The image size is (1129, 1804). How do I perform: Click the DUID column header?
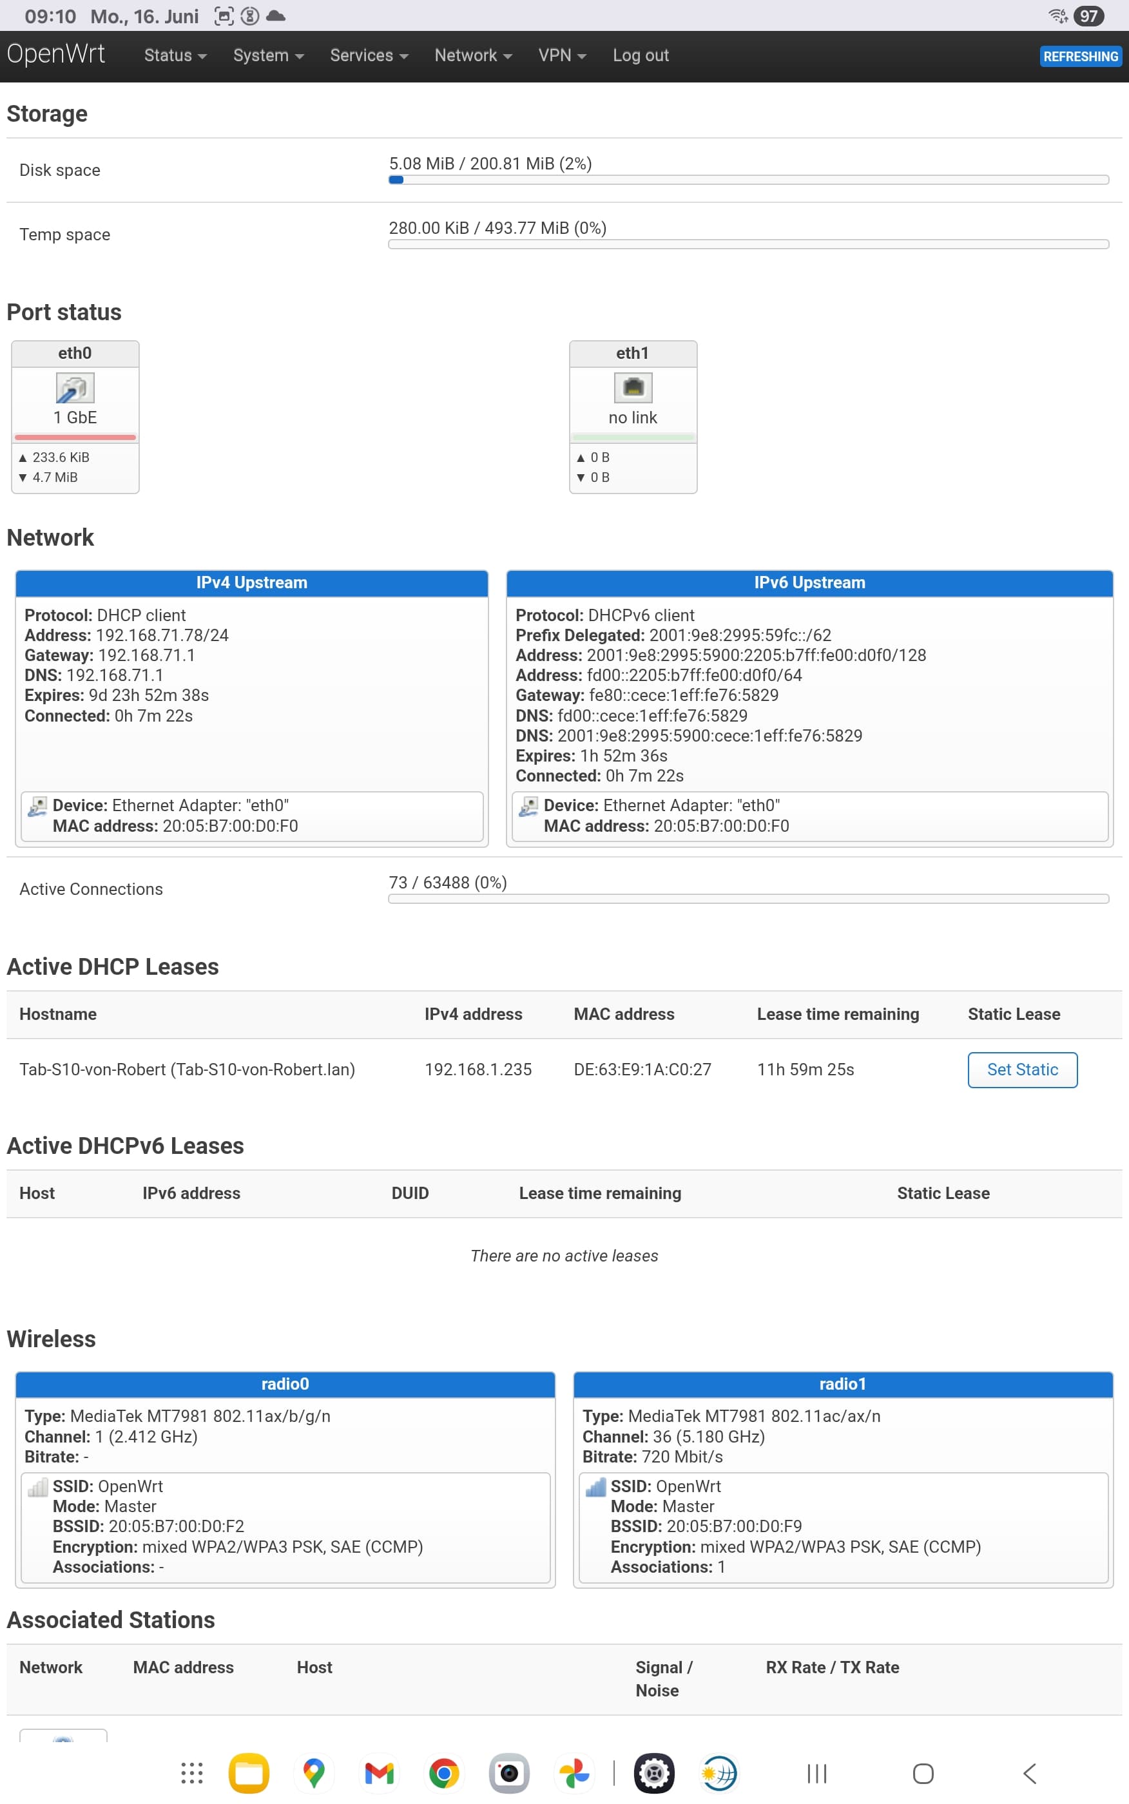pos(410,1193)
